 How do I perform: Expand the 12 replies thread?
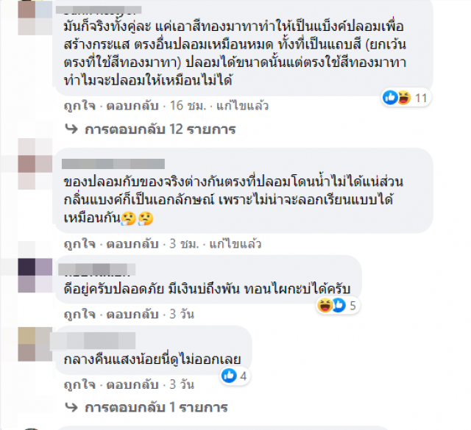160,129
